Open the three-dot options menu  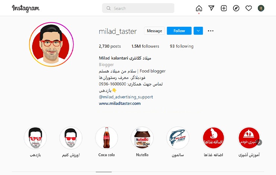click(x=210, y=31)
